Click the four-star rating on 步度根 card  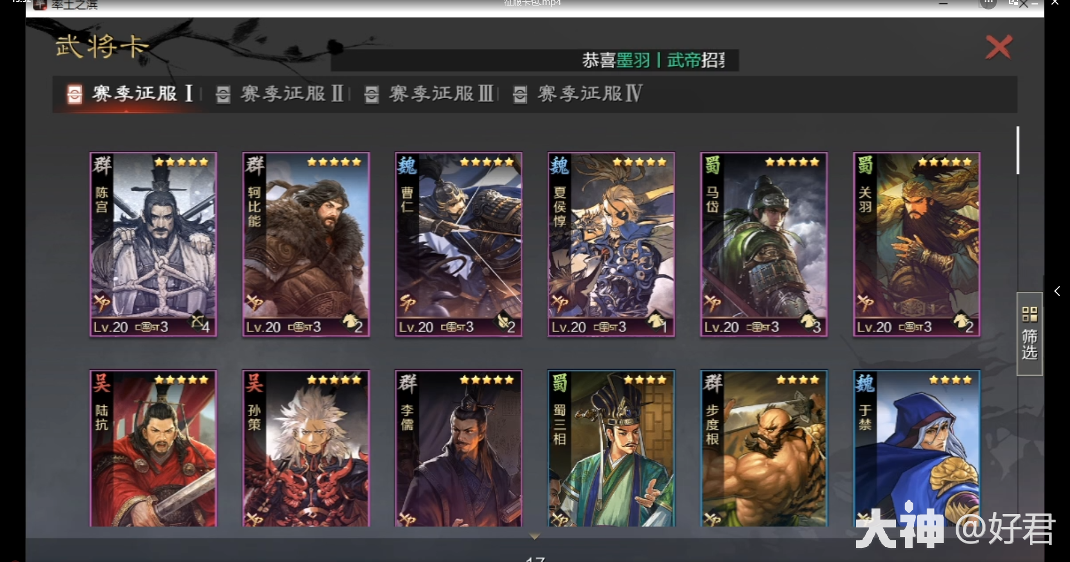798,380
